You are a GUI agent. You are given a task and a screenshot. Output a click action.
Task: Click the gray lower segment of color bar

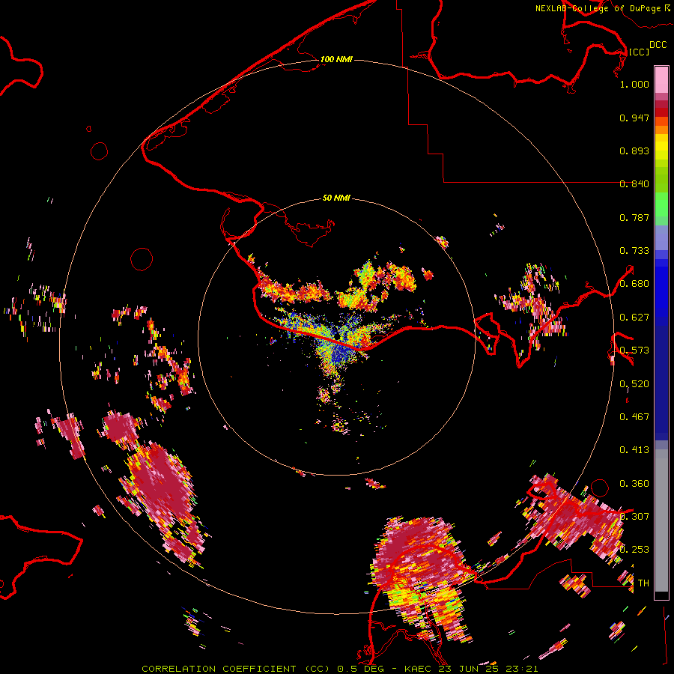coord(661,520)
